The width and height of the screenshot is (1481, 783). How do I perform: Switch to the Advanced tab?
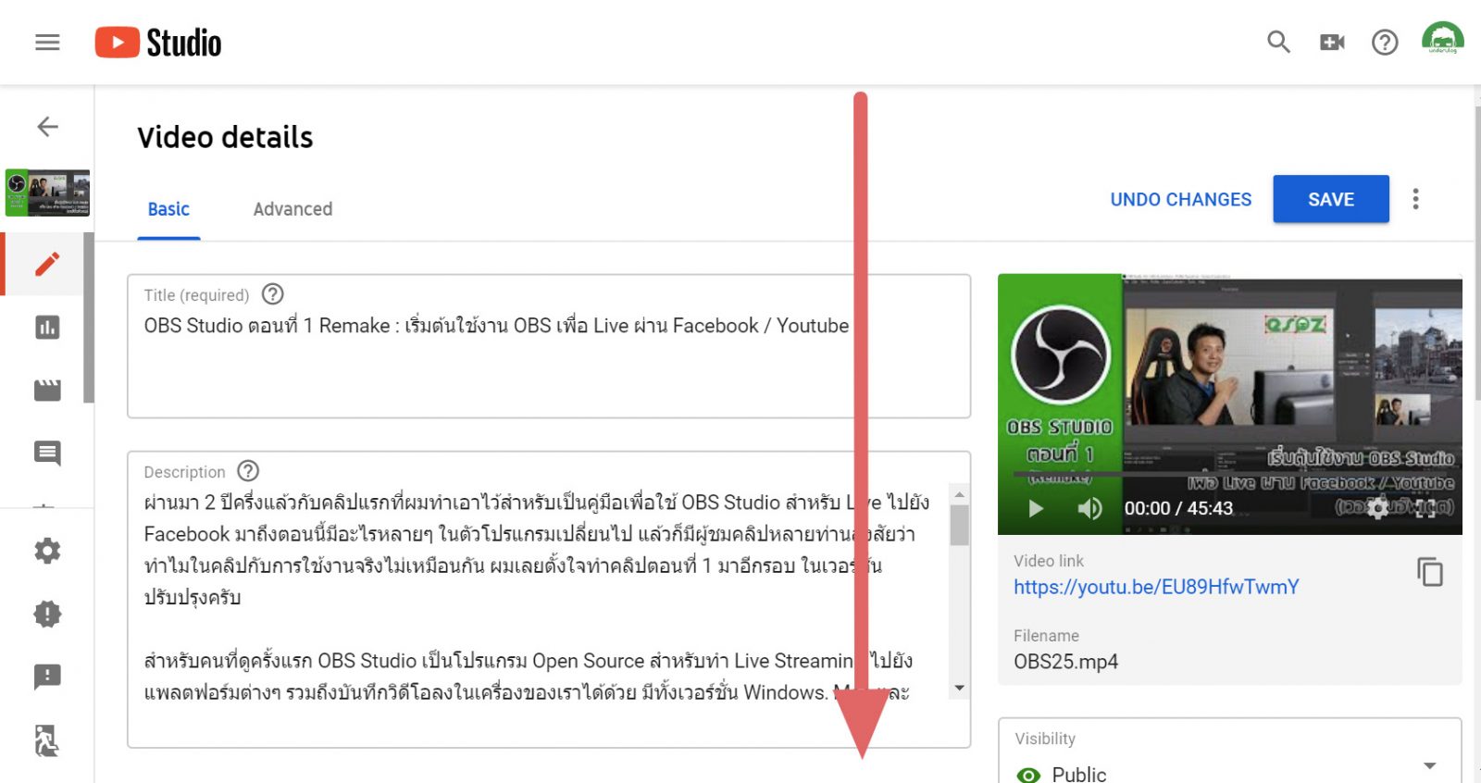292,209
